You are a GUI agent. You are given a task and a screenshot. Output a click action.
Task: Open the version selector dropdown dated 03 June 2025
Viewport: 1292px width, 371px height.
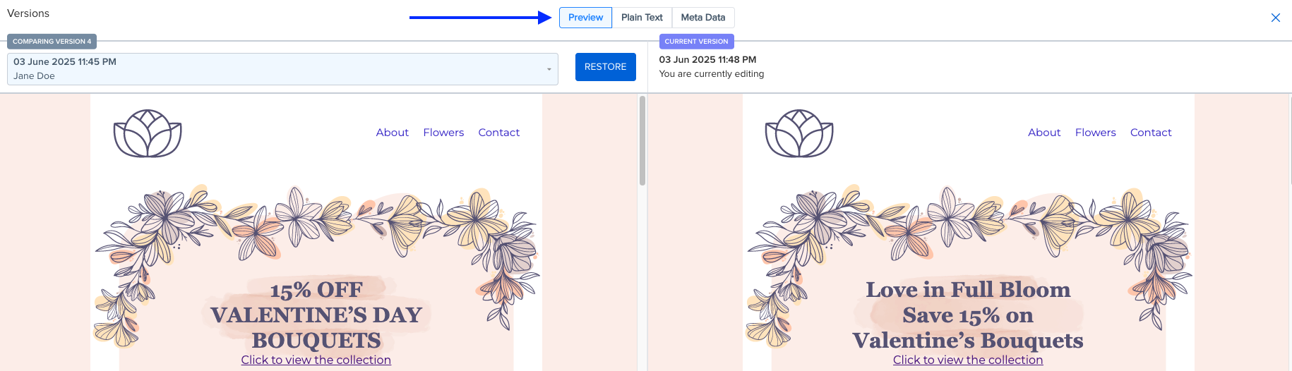click(x=282, y=69)
